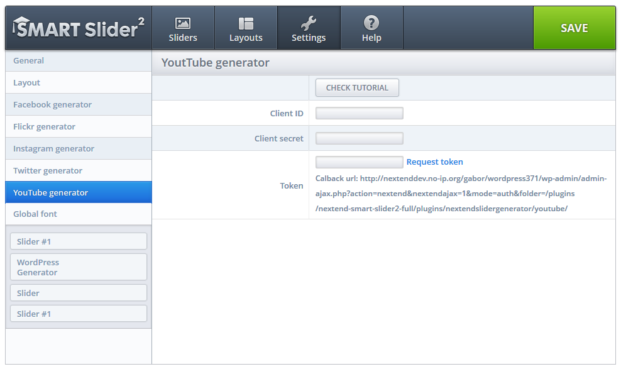Click the Request token link
The width and height of the screenshot is (621, 369).
point(434,162)
